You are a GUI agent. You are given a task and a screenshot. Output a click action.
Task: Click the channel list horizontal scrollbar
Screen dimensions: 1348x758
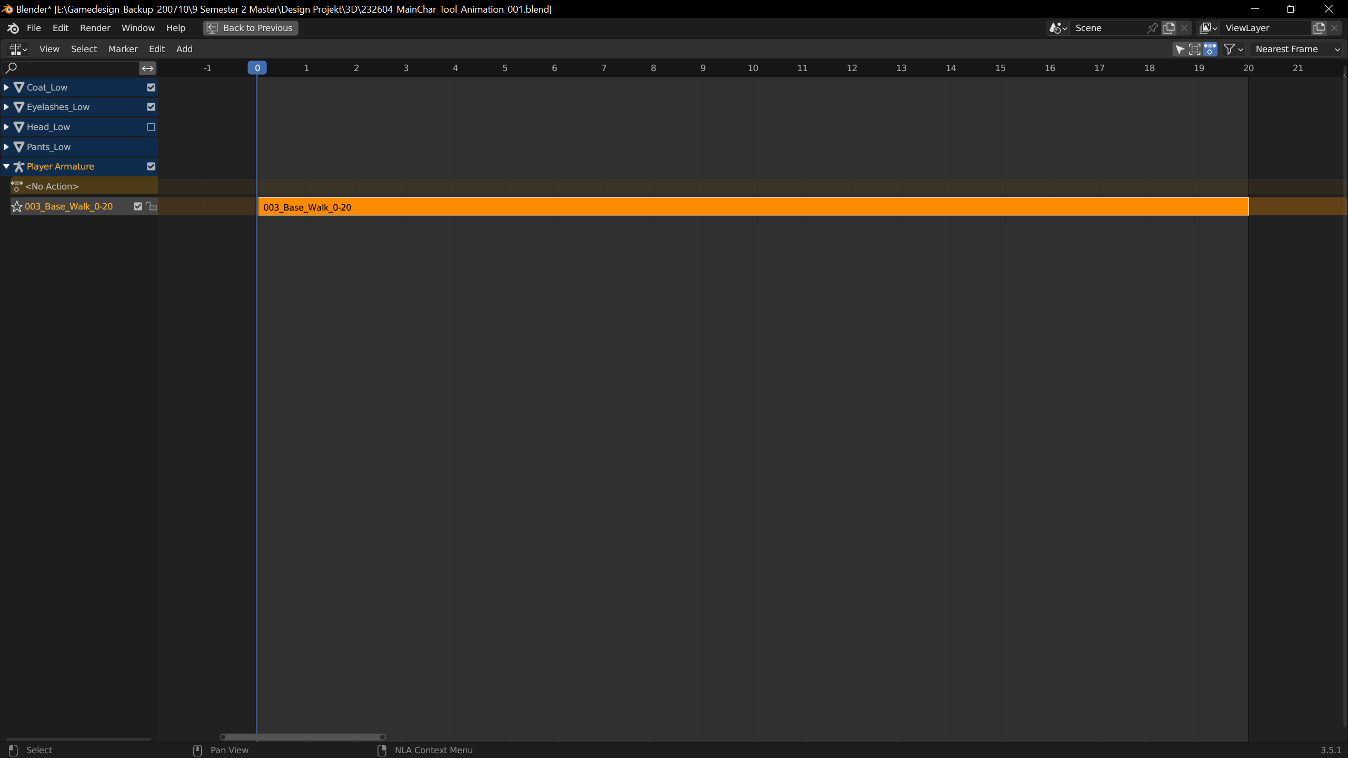tap(78, 739)
